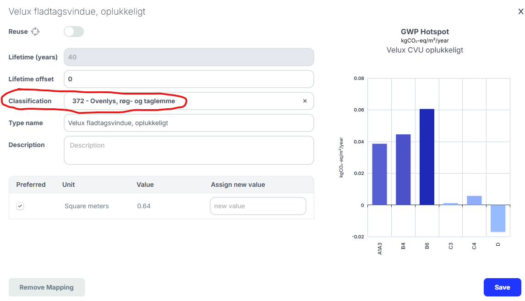
Task: Click the dialog title Velux fladtagsvindue, oplukkeligt
Action: (77, 12)
